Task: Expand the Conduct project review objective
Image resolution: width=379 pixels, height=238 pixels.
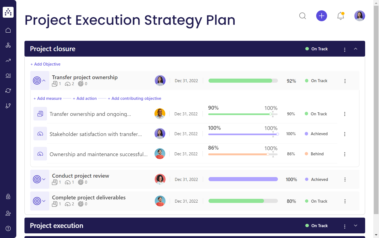Action: (44, 179)
